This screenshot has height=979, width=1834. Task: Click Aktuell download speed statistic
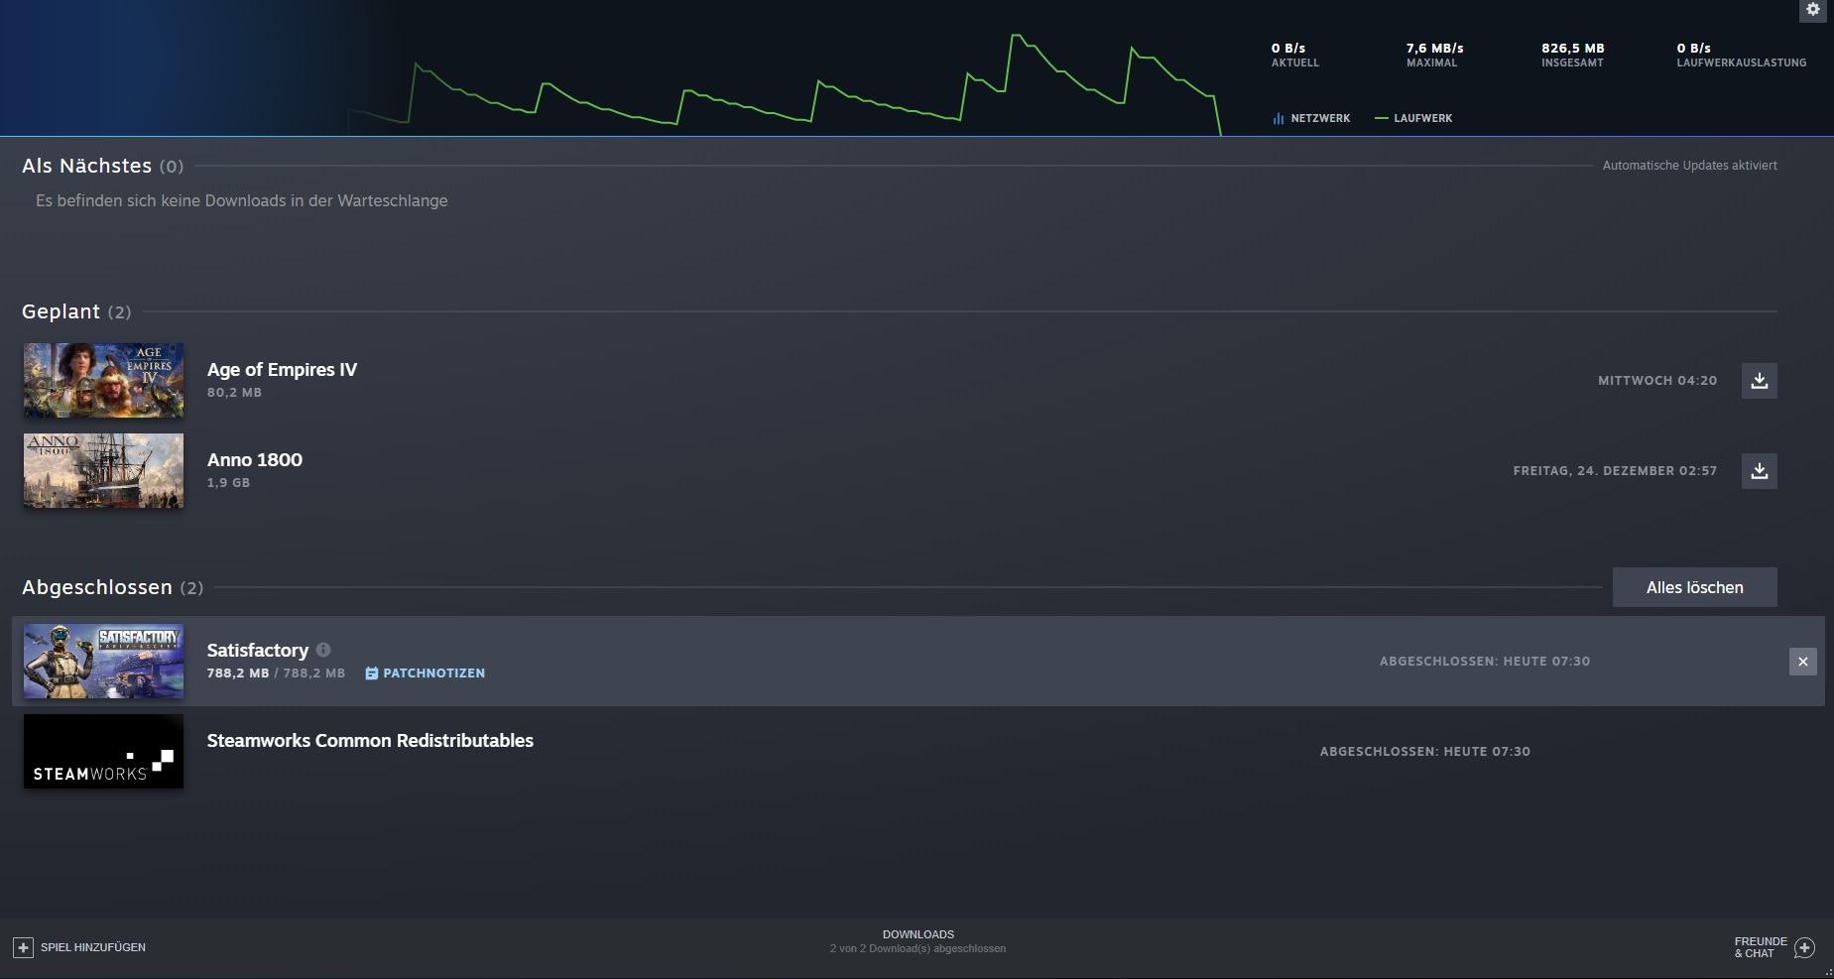point(1294,55)
